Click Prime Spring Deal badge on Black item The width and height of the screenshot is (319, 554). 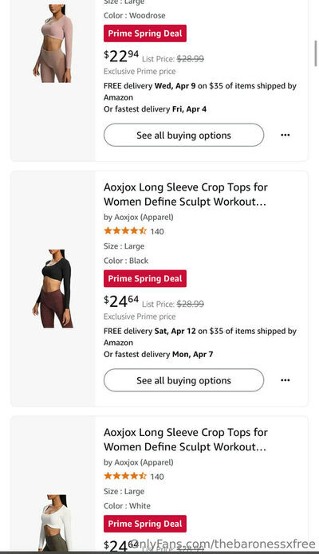(x=145, y=278)
